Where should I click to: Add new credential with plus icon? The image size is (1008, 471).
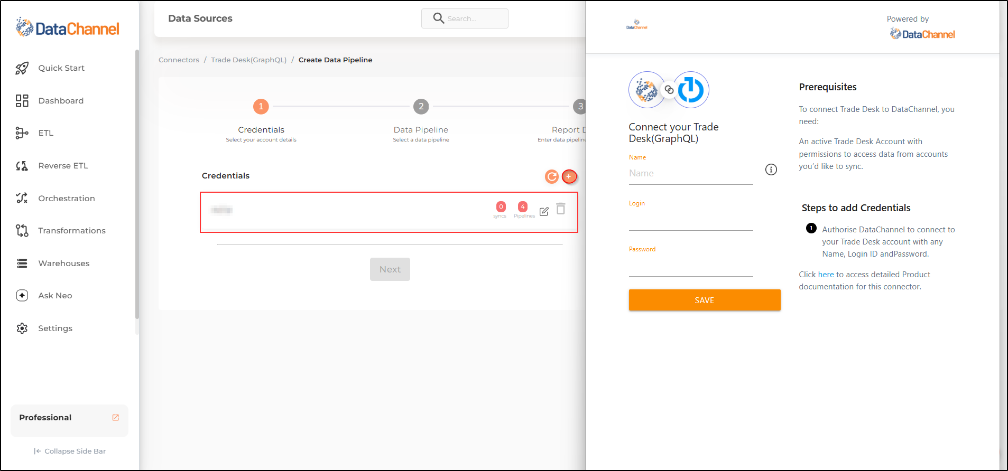pos(569,176)
